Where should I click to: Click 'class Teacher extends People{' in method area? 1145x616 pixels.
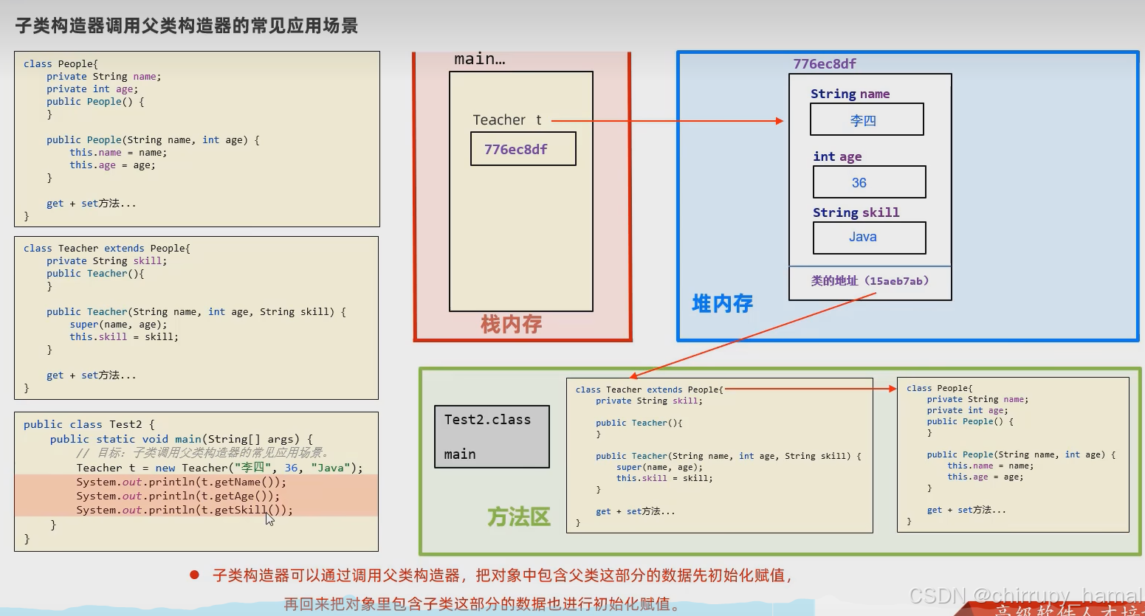[x=650, y=390]
